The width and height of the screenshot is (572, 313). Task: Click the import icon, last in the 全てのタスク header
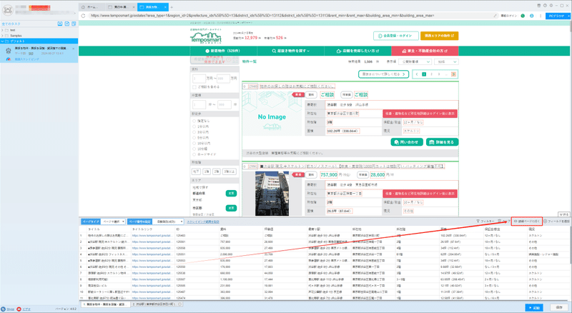tap(74, 24)
